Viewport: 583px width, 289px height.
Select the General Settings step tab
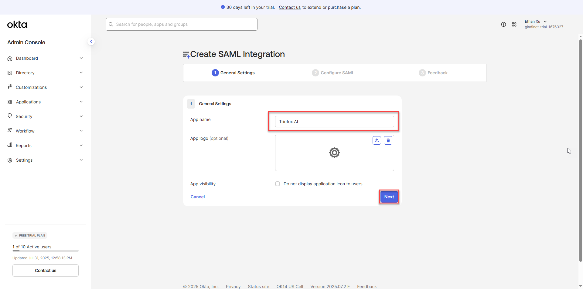(233, 73)
